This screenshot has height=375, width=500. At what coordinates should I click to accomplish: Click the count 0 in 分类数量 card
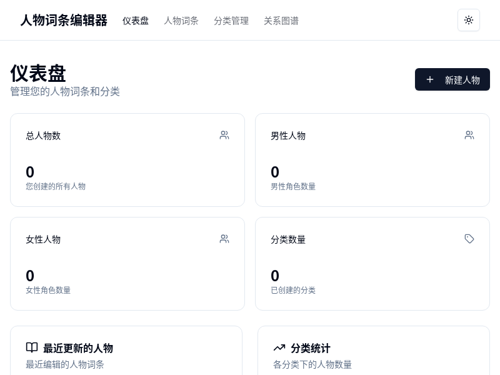click(x=275, y=276)
